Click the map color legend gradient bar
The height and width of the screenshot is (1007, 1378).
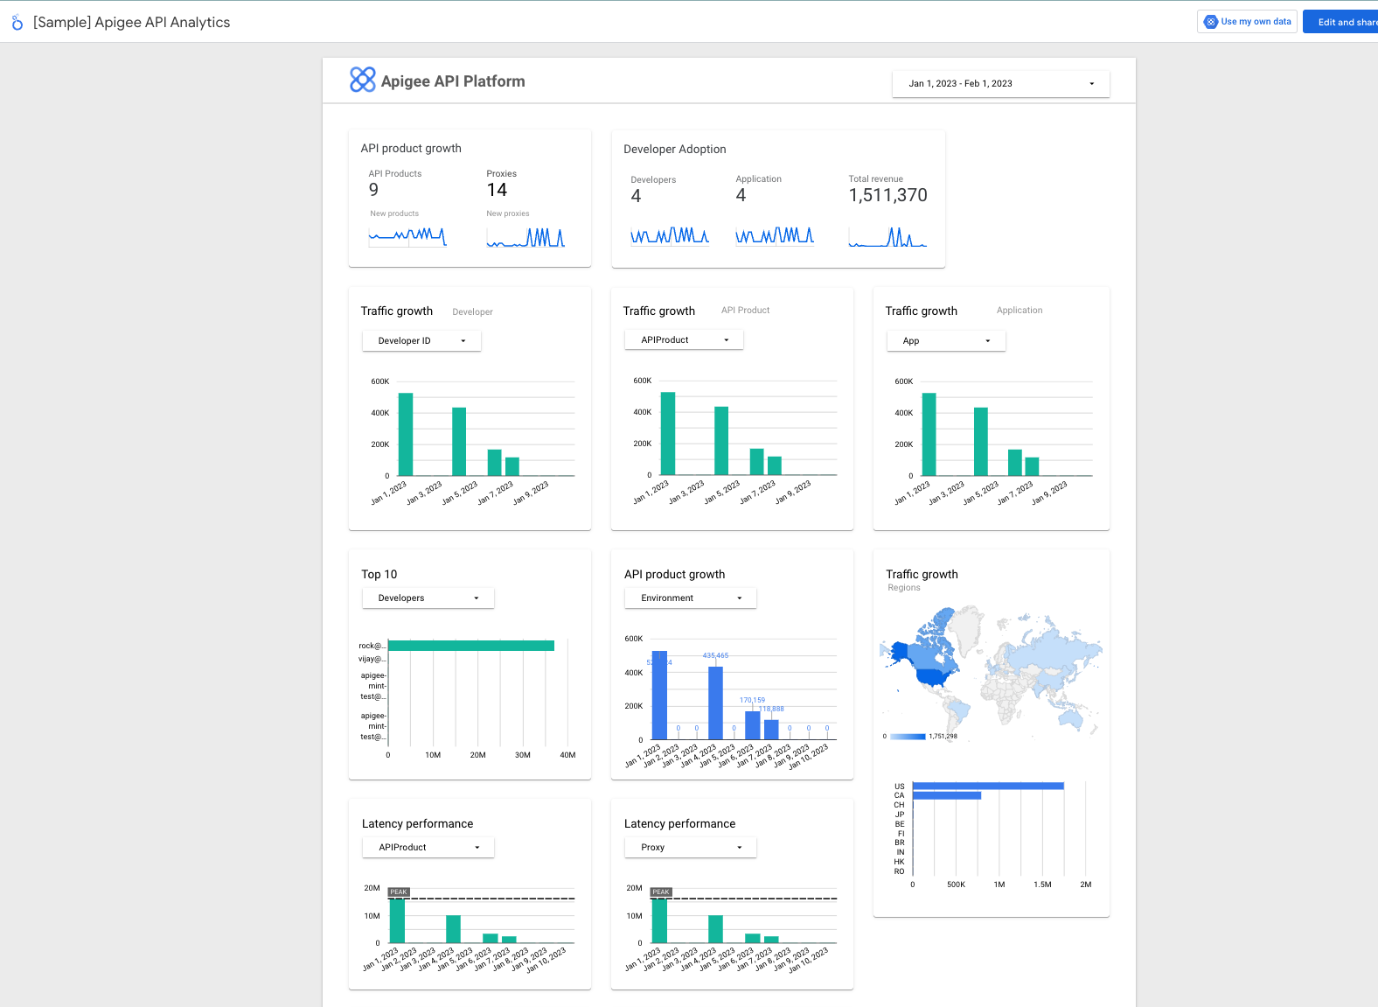[x=908, y=737]
